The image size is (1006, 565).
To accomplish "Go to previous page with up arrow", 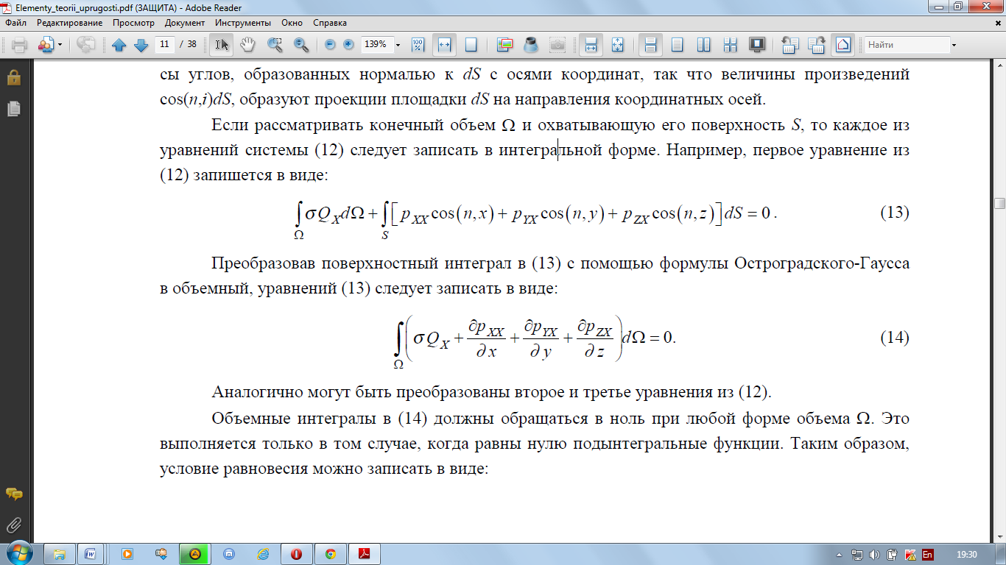I will (x=119, y=45).
